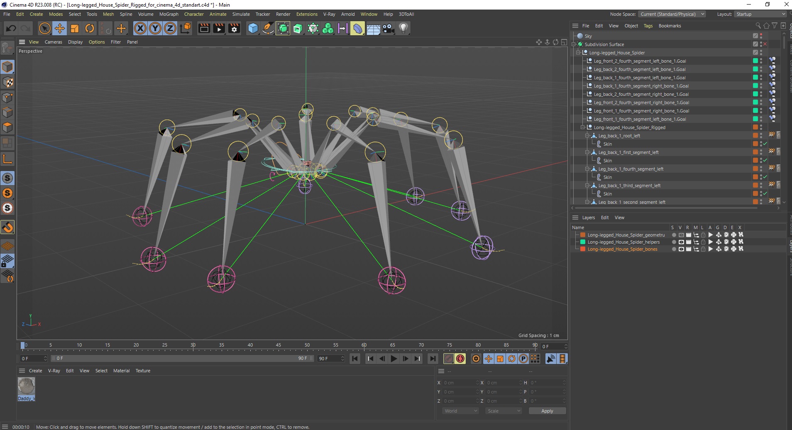This screenshot has width=792, height=430.
Task: Activate the Scale tool
Action: (75, 28)
